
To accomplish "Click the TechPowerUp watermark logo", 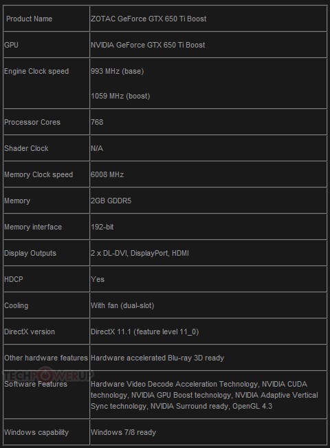I will [48, 375].
